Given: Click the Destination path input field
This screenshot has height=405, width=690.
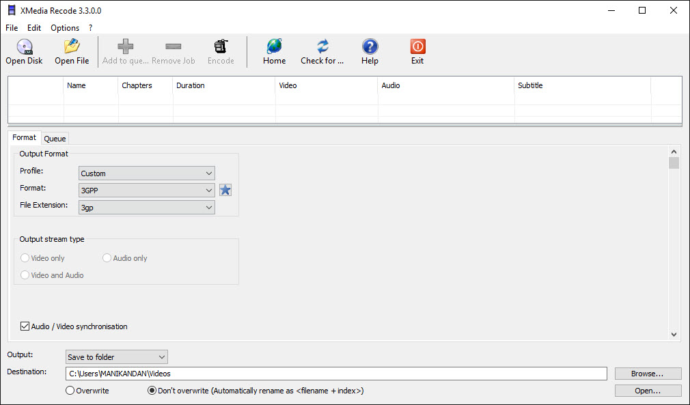Looking at the screenshot, I should click(336, 374).
